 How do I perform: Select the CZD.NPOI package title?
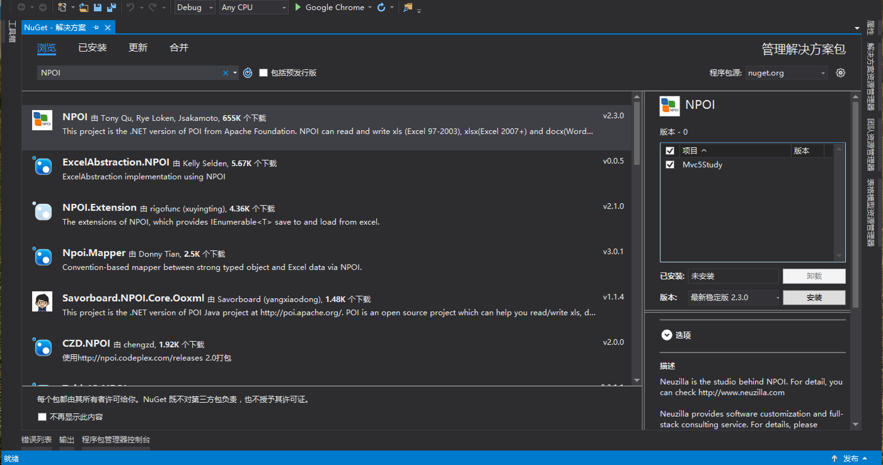coord(86,344)
